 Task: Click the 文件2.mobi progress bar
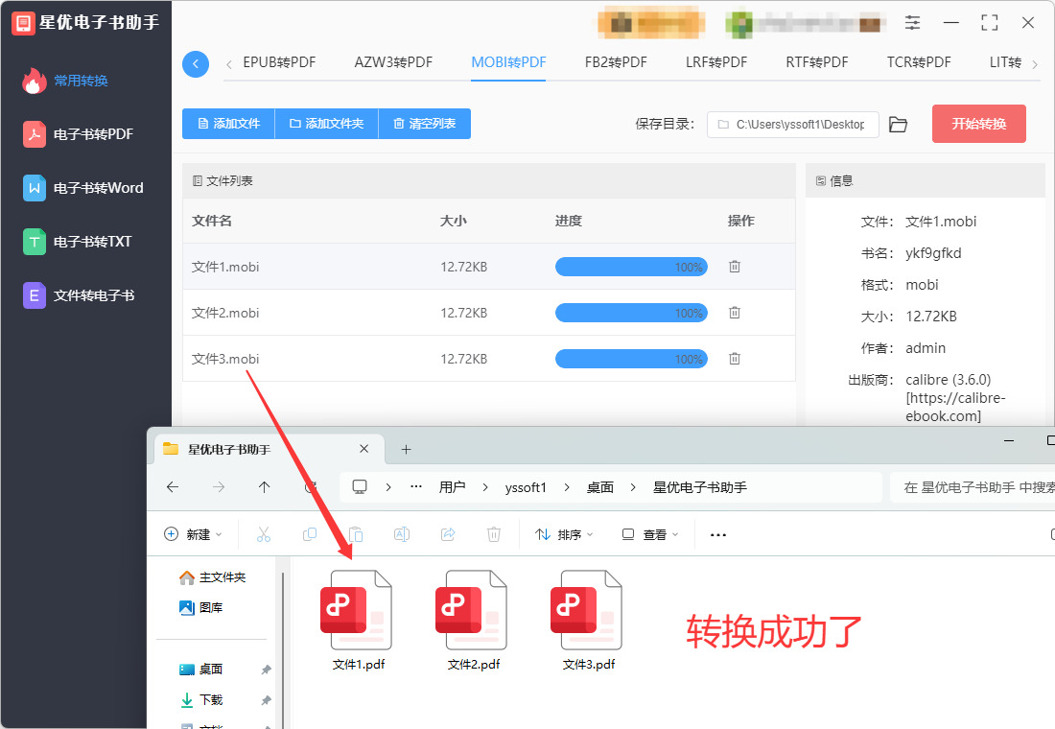click(x=631, y=313)
